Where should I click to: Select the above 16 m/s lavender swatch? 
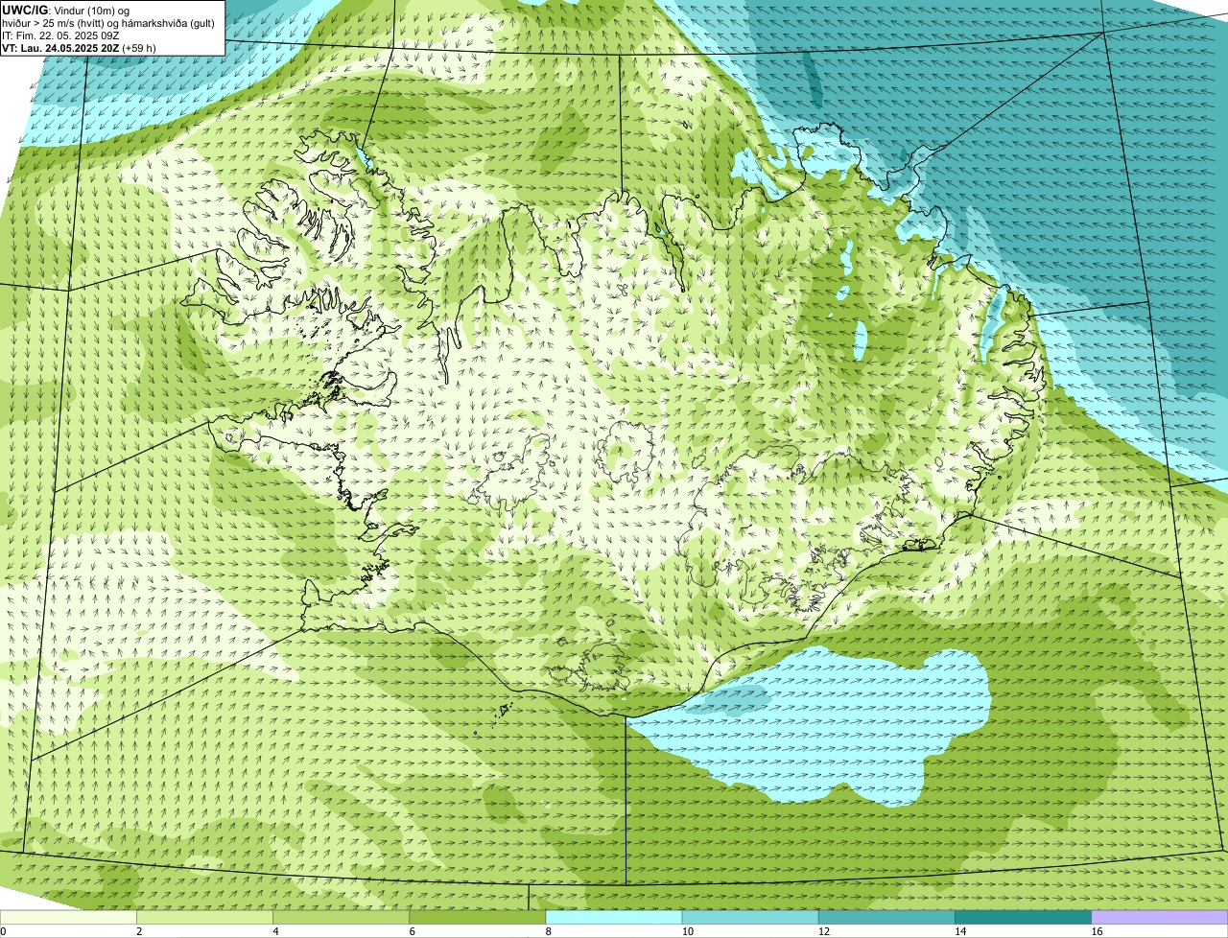1160,917
